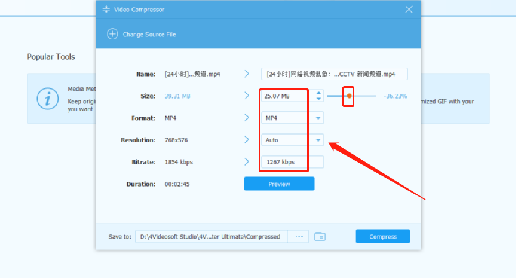Screen dimensions: 518x278
Task: Open the output folder icon
Action: click(x=320, y=237)
